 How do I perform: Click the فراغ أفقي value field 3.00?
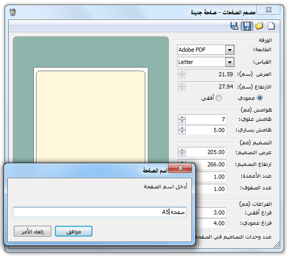(x=211, y=212)
